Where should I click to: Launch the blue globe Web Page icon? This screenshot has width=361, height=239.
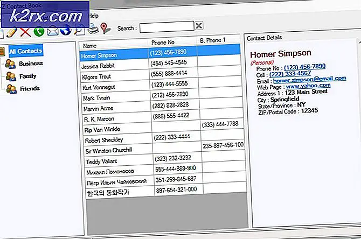tap(66, 30)
